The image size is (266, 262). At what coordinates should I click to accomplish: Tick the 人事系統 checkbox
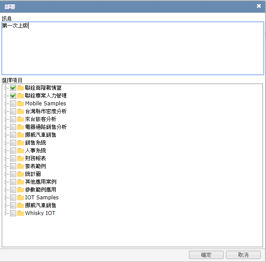click(13, 151)
